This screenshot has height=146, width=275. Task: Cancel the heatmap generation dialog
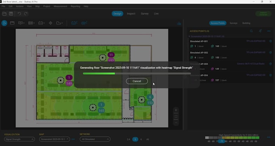[137, 81]
